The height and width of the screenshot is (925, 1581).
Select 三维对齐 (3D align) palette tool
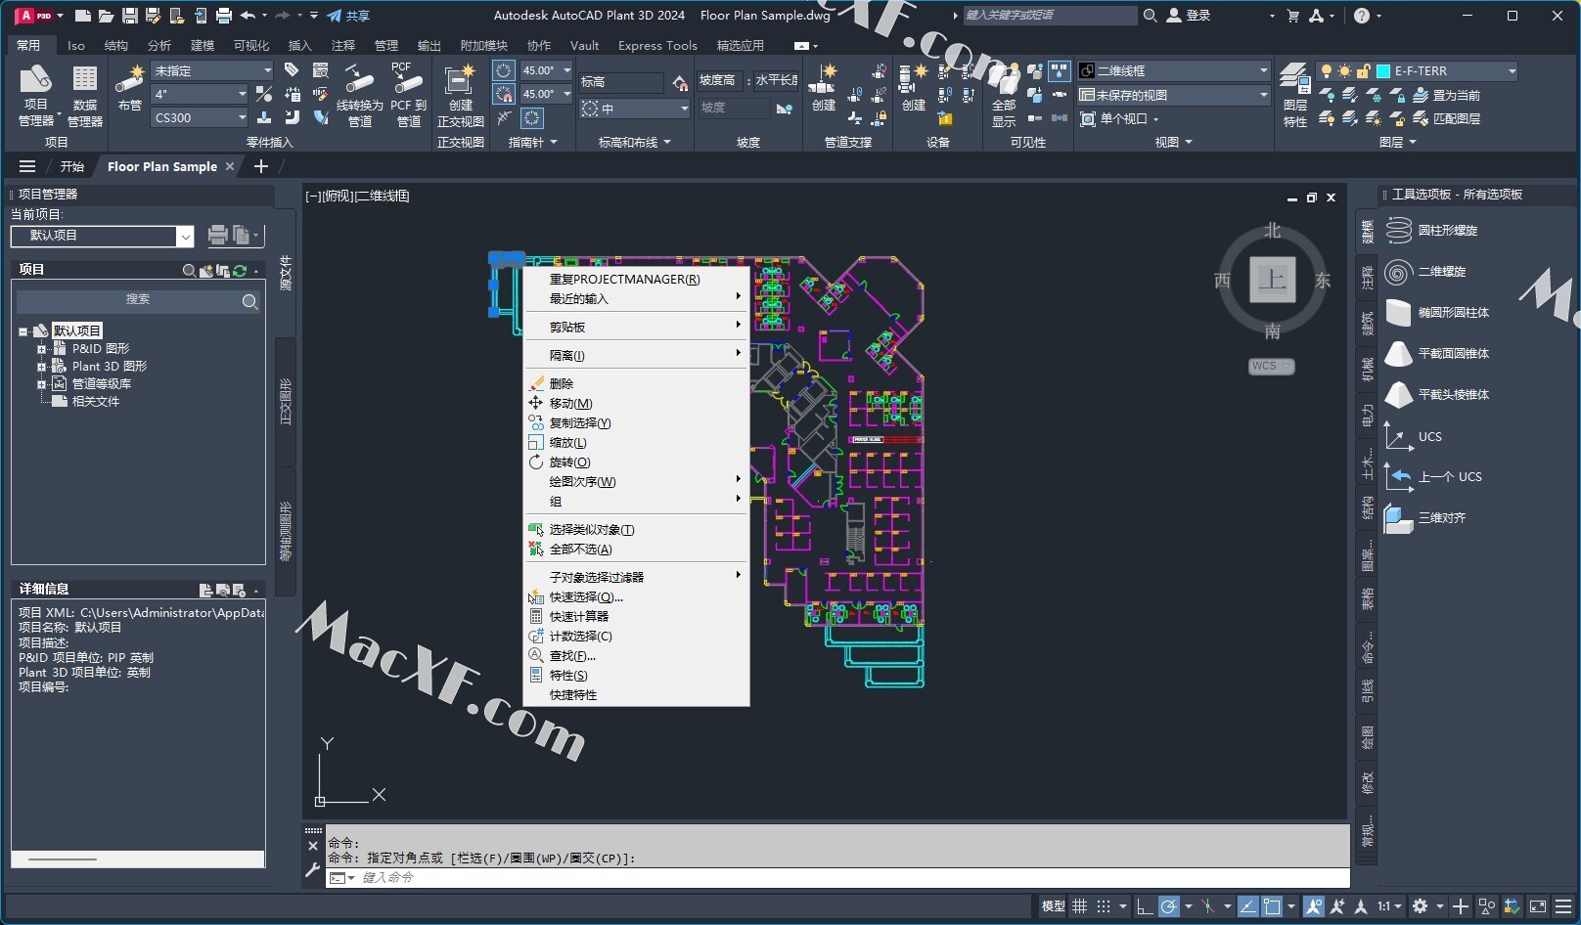pyautogui.click(x=1426, y=517)
